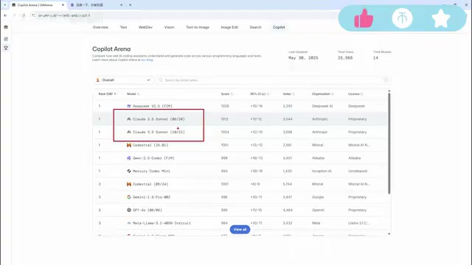The width and height of the screenshot is (472, 265).
Task: Sort by License column header
Action: click(x=355, y=94)
